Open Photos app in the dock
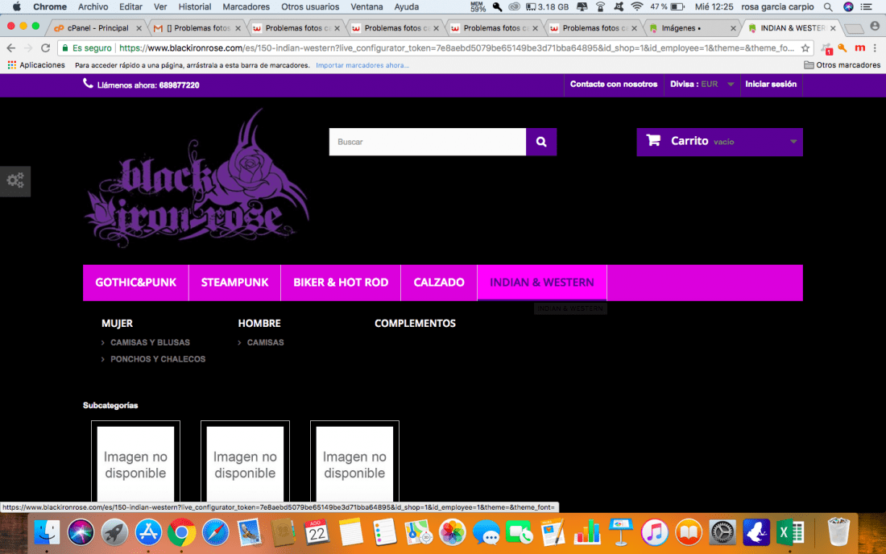Screen dimensions: 886x554 pyautogui.click(x=452, y=532)
